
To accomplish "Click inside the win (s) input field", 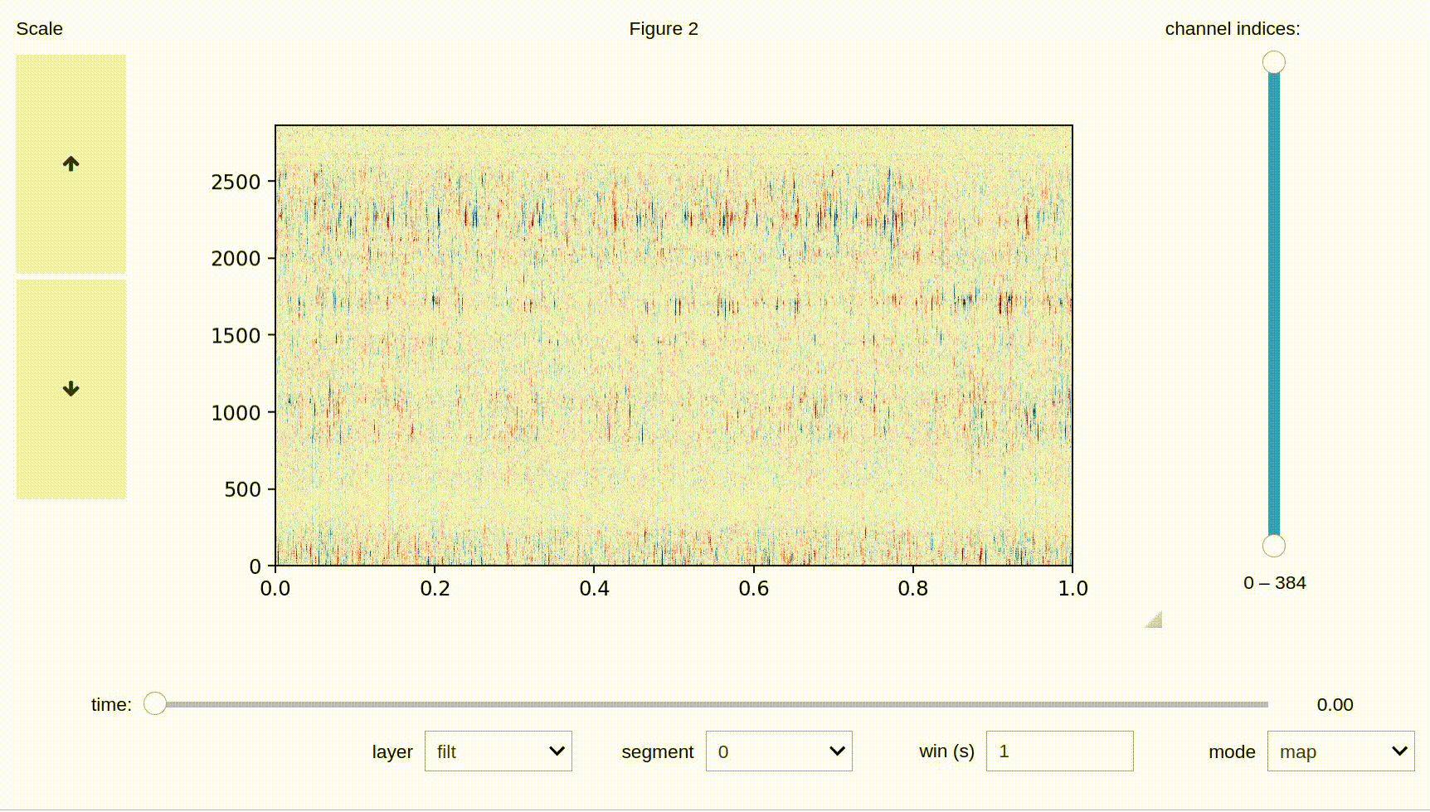I will pos(1059,751).
